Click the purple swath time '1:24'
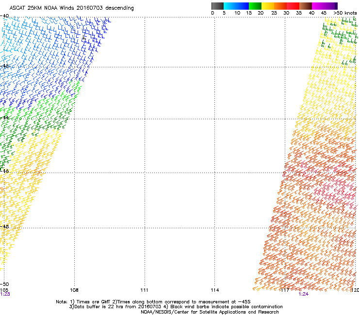Screen dimensions: 359x315 pos(303,294)
